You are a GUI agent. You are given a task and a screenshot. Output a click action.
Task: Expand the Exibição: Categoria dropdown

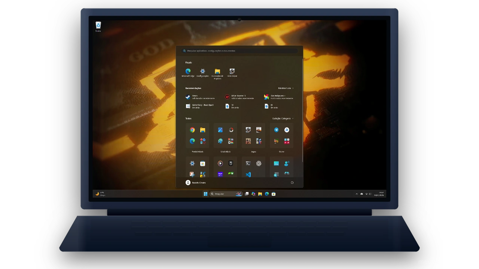(x=283, y=118)
